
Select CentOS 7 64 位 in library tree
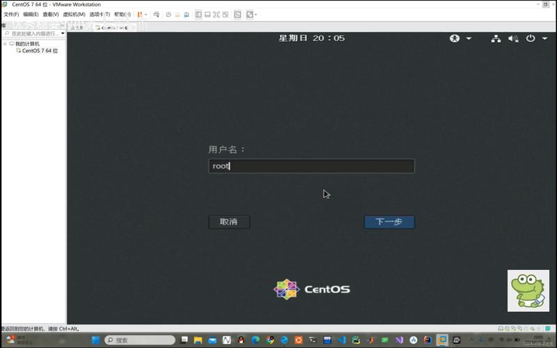[40, 51]
